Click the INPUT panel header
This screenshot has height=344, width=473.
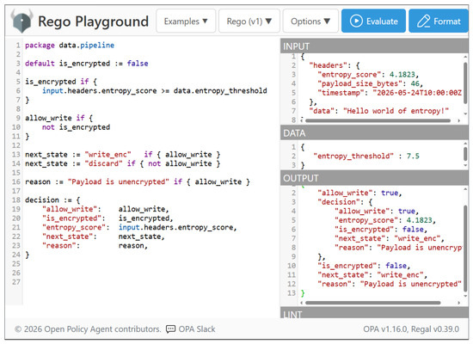click(x=374, y=46)
